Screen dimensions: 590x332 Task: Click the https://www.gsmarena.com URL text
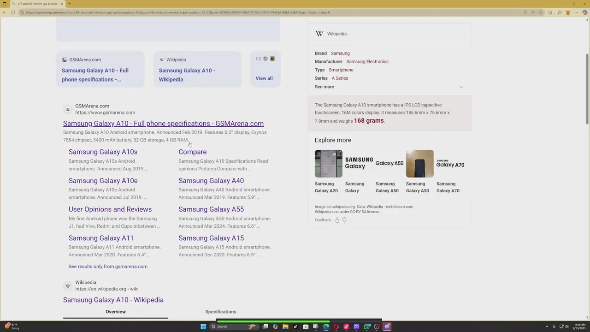click(105, 113)
